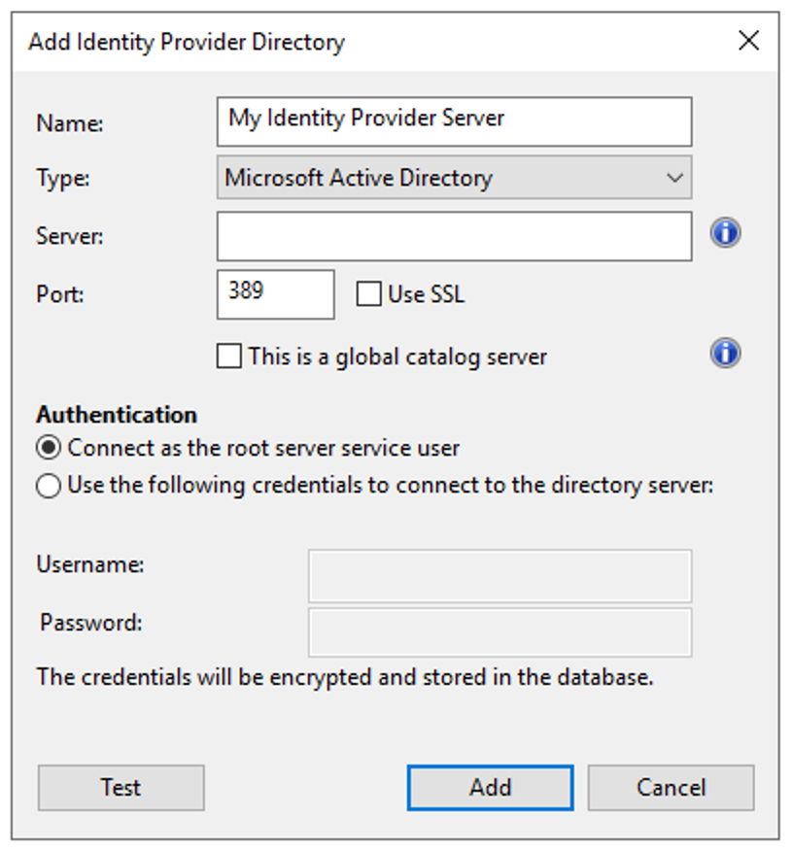Click the credentials encryption notice text
Image resolution: width=793 pixels, height=851 pixels.
(345, 677)
